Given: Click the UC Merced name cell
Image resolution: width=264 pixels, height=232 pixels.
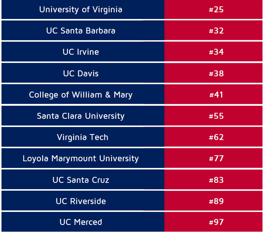Looking at the screenshot, I should coord(81,222).
